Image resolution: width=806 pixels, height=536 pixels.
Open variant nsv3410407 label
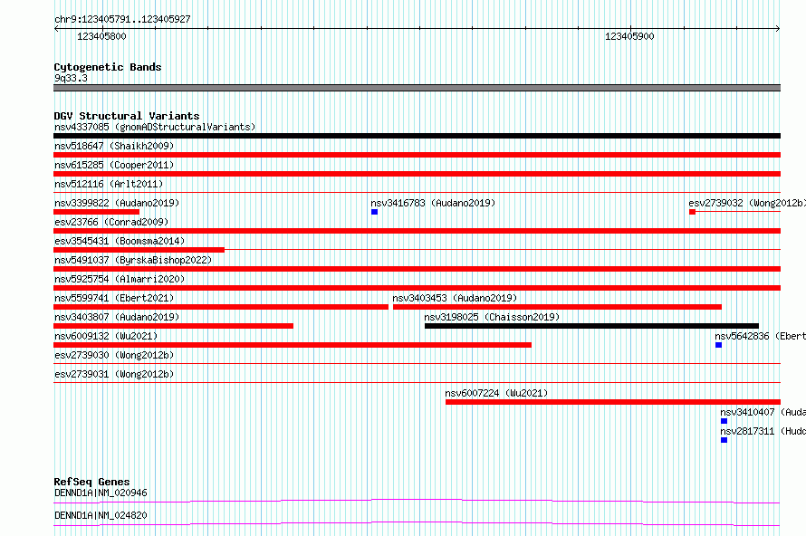(x=763, y=412)
